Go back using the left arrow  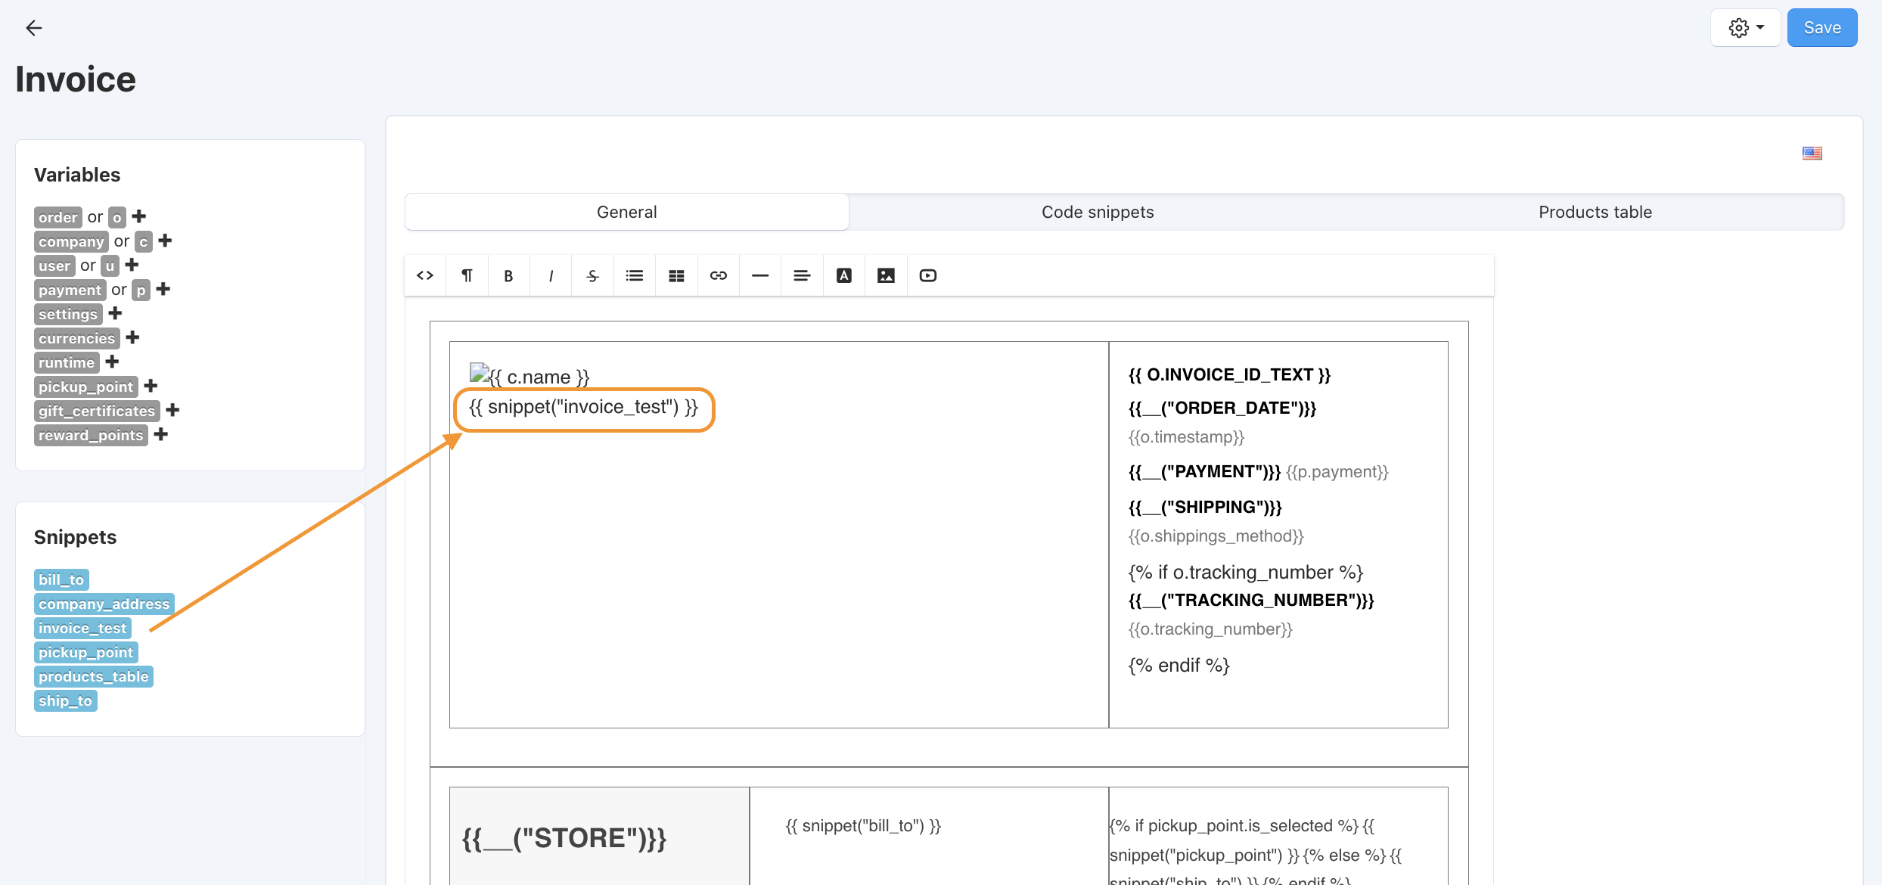pos(34,28)
